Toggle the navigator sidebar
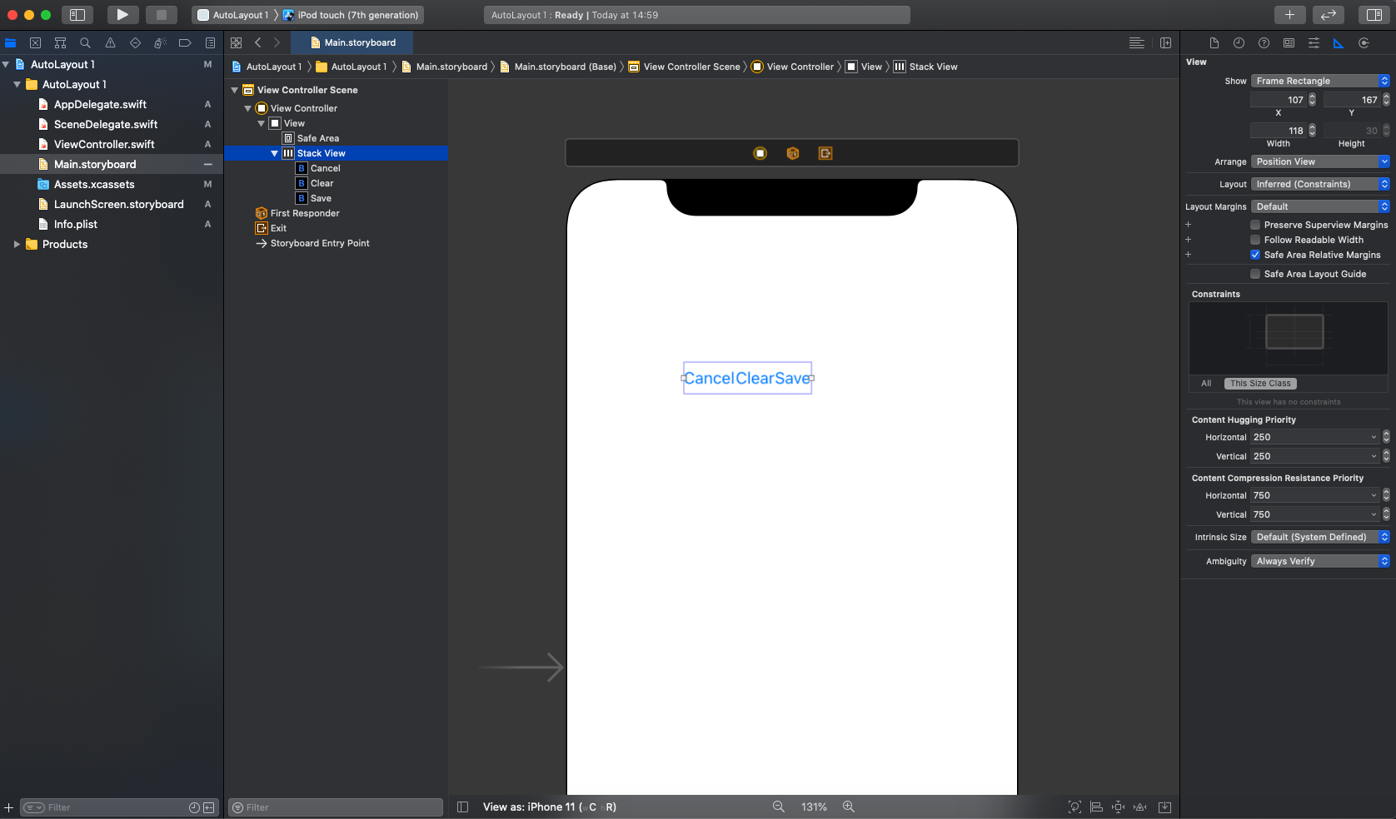Screen dimensions: 1396x819 [77, 15]
